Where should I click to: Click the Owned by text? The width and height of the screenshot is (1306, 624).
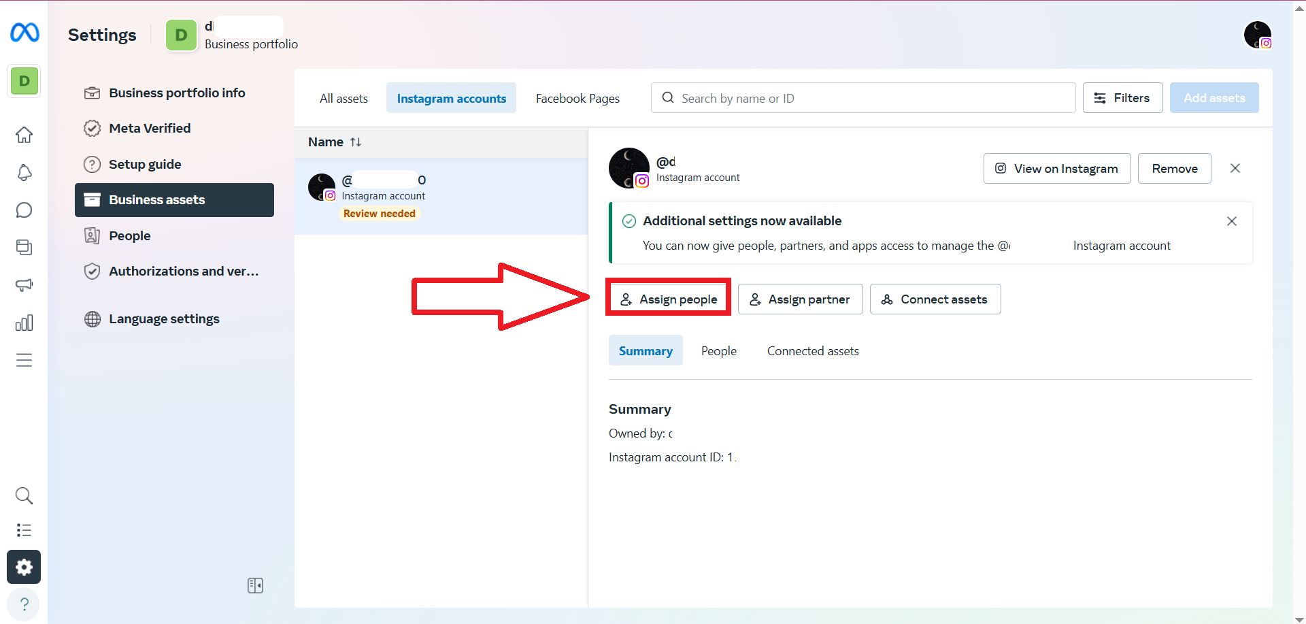640,433
